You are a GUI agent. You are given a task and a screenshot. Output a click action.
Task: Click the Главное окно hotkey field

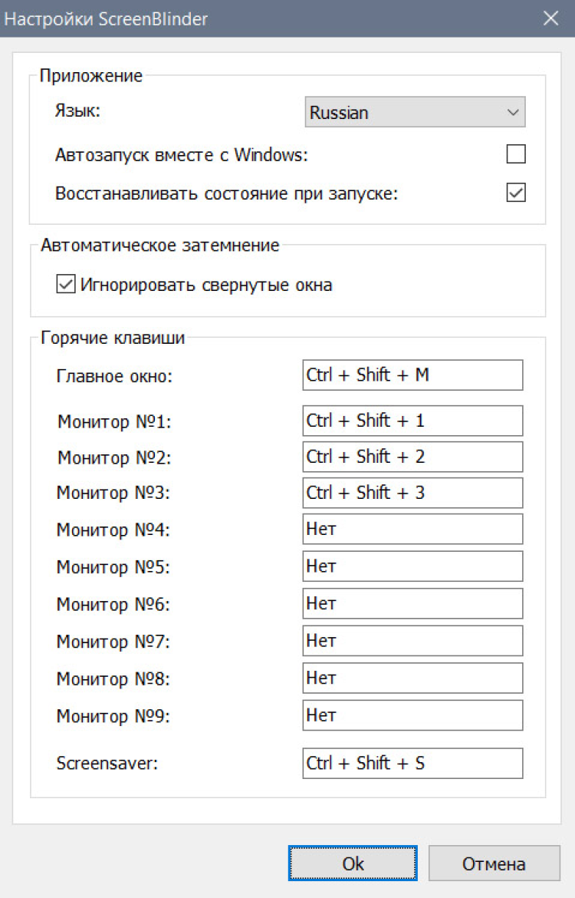pyautogui.click(x=412, y=375)
